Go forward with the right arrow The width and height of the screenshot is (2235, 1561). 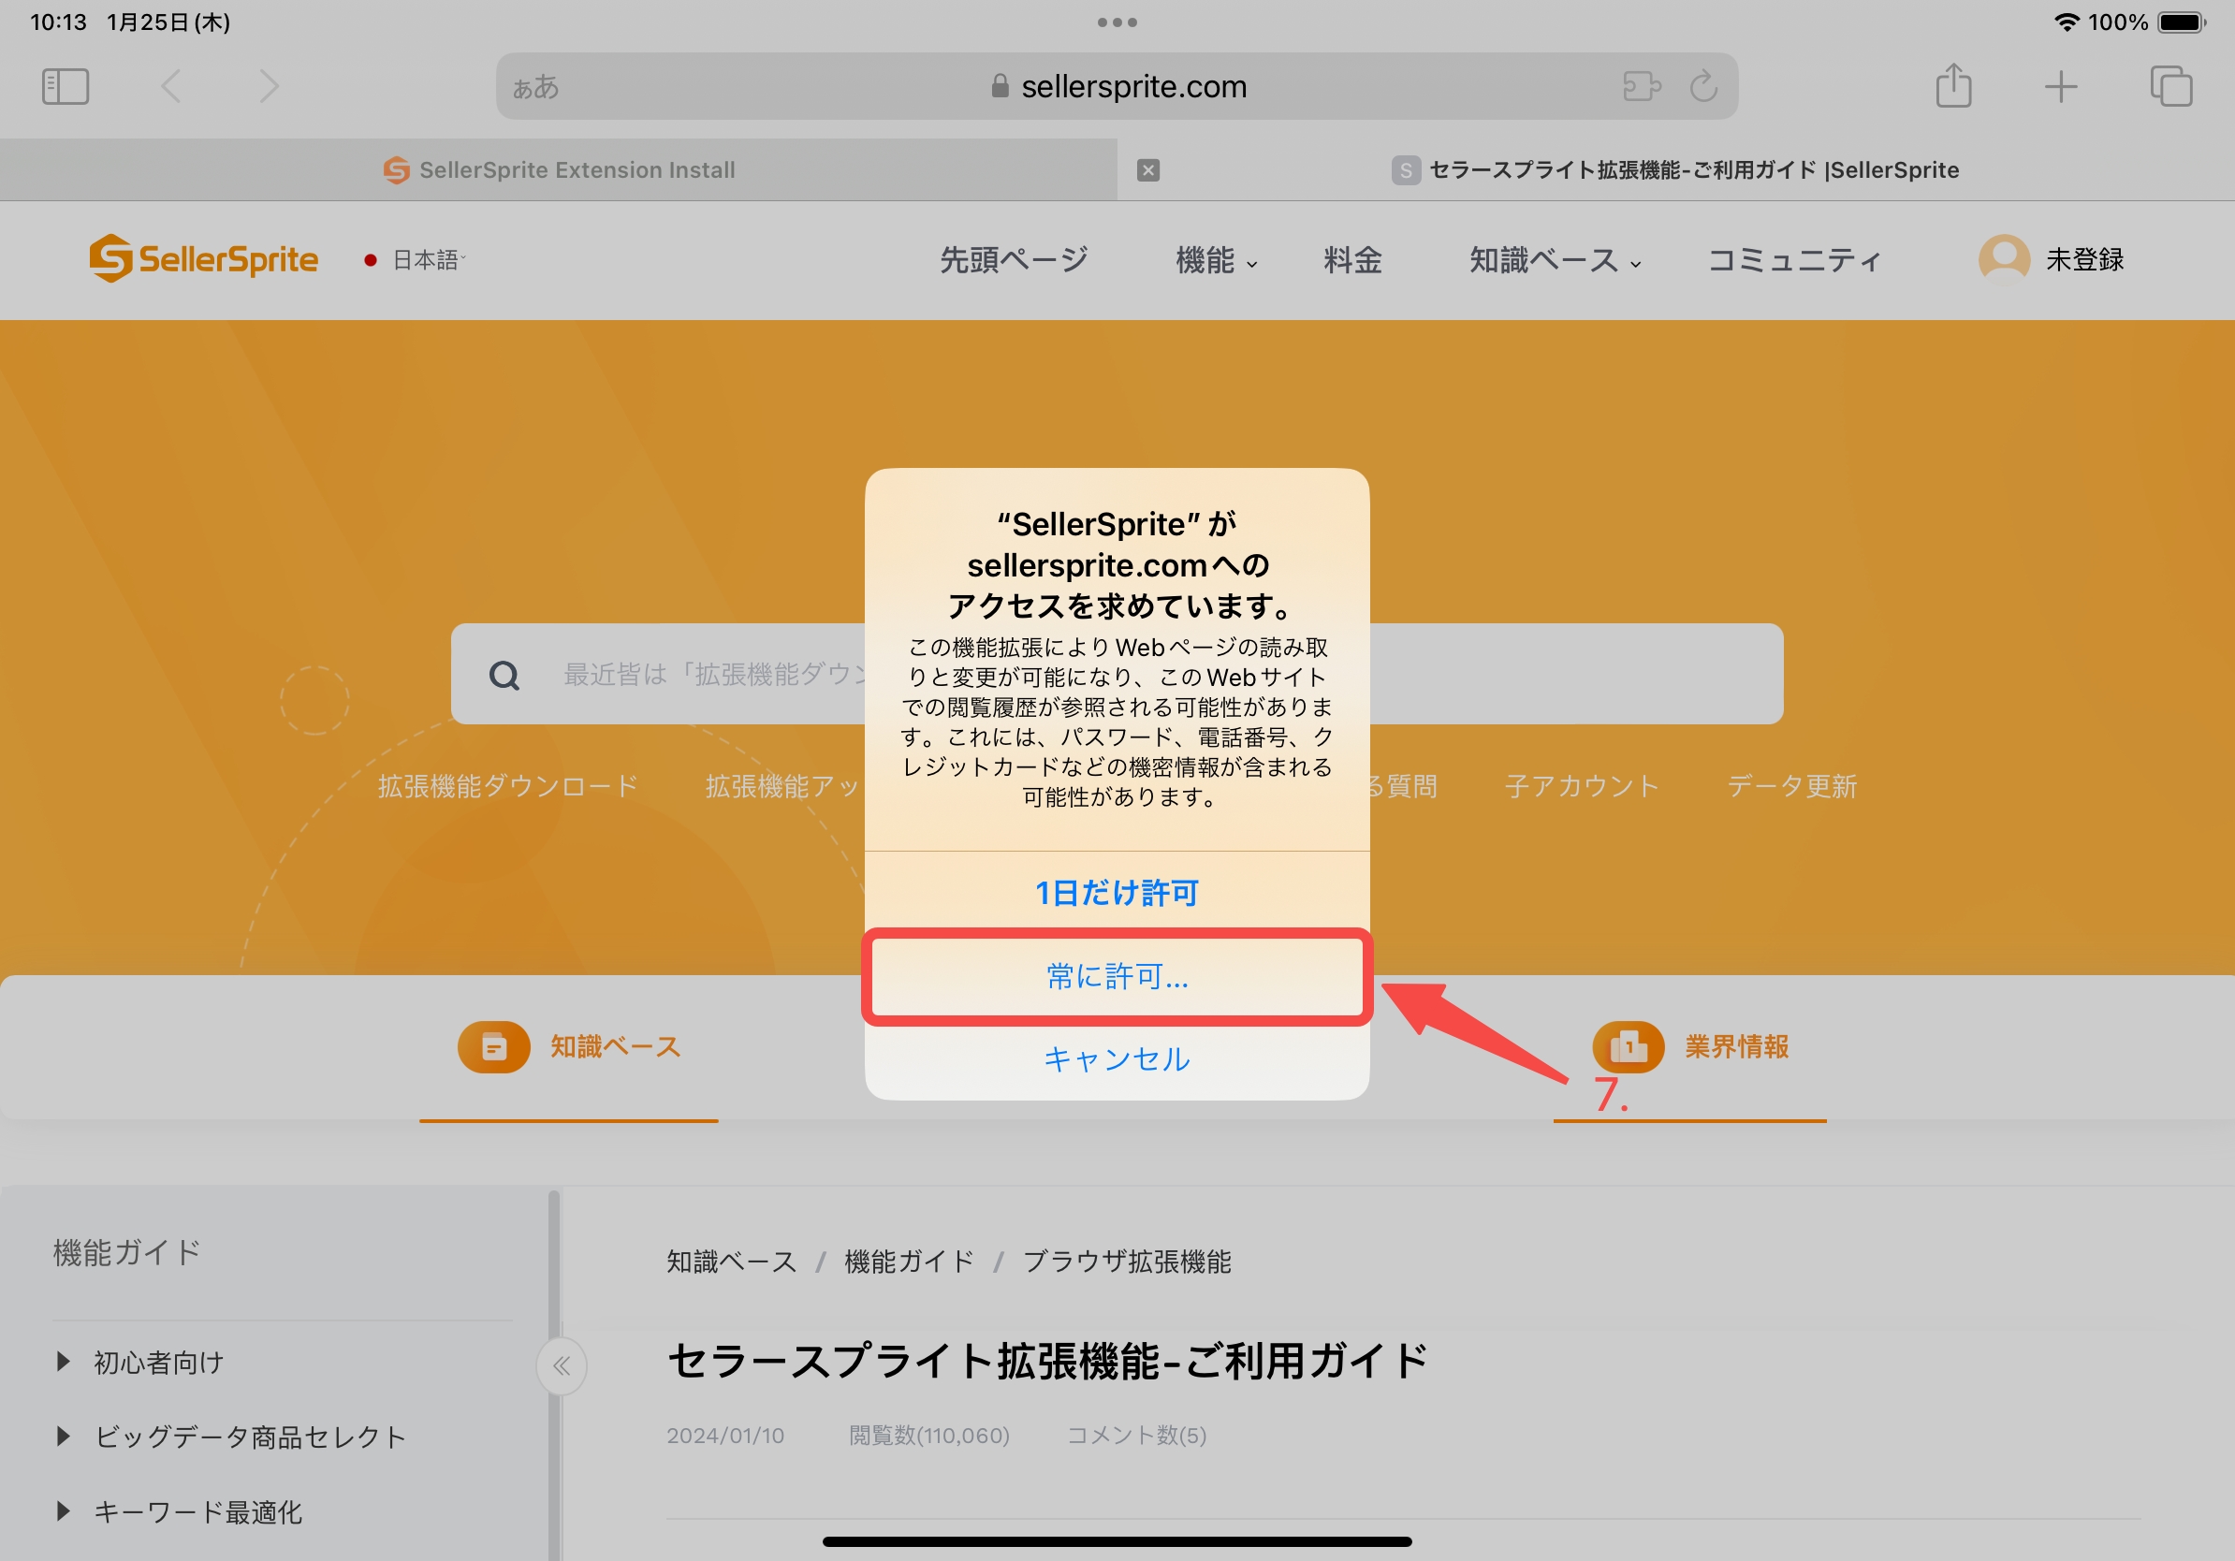pyautogui.click(x=269, y=87)
